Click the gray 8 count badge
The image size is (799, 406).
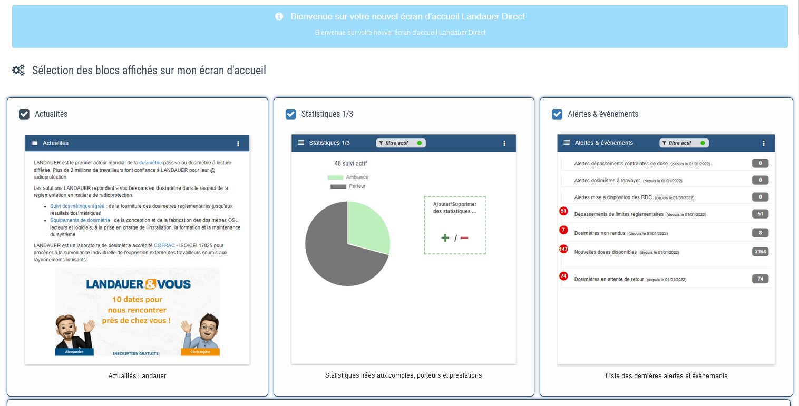(x=760, y=233)
